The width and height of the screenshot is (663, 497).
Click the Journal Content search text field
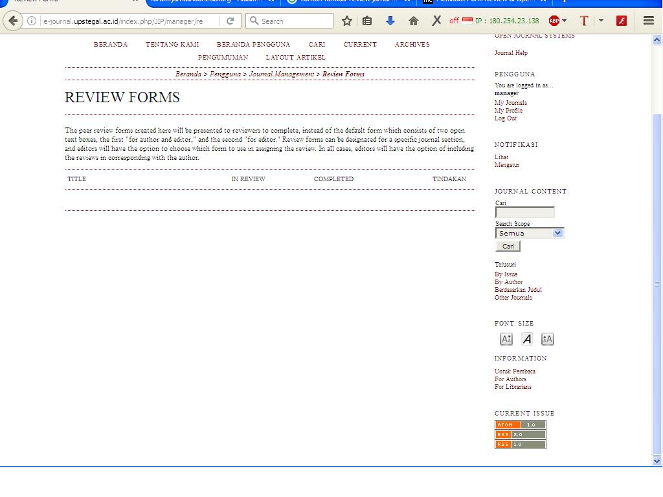[x=524, y=212]
